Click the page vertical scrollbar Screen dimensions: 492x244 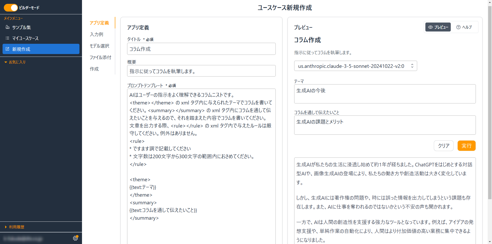[490, 102]
